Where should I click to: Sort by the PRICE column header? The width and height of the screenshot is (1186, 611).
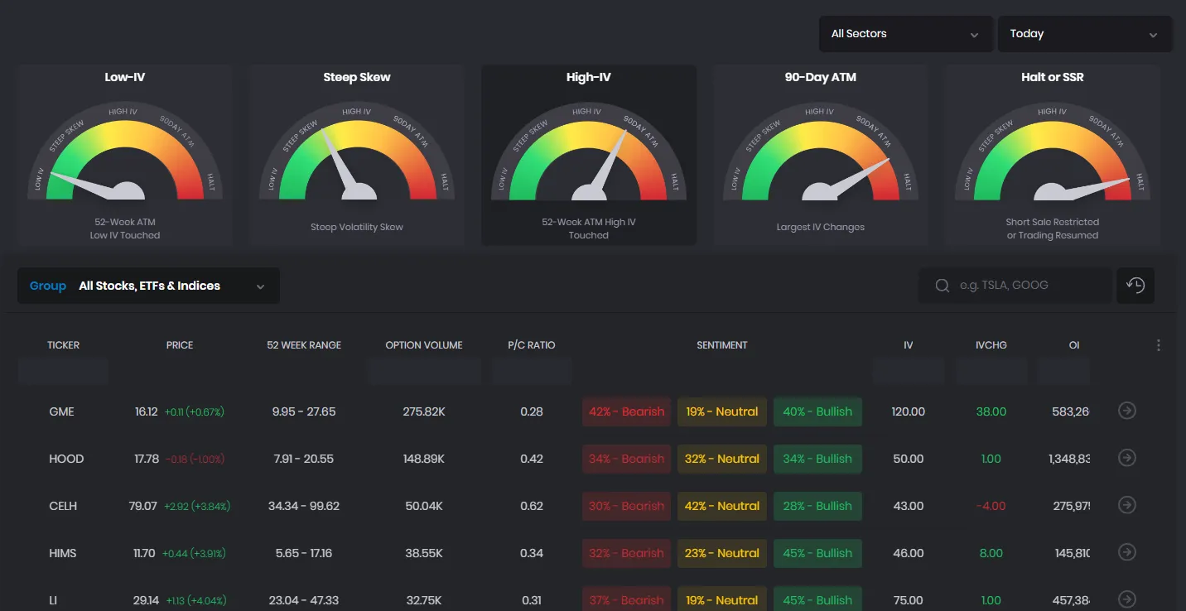pyautogui.click(x=180, y=345)
